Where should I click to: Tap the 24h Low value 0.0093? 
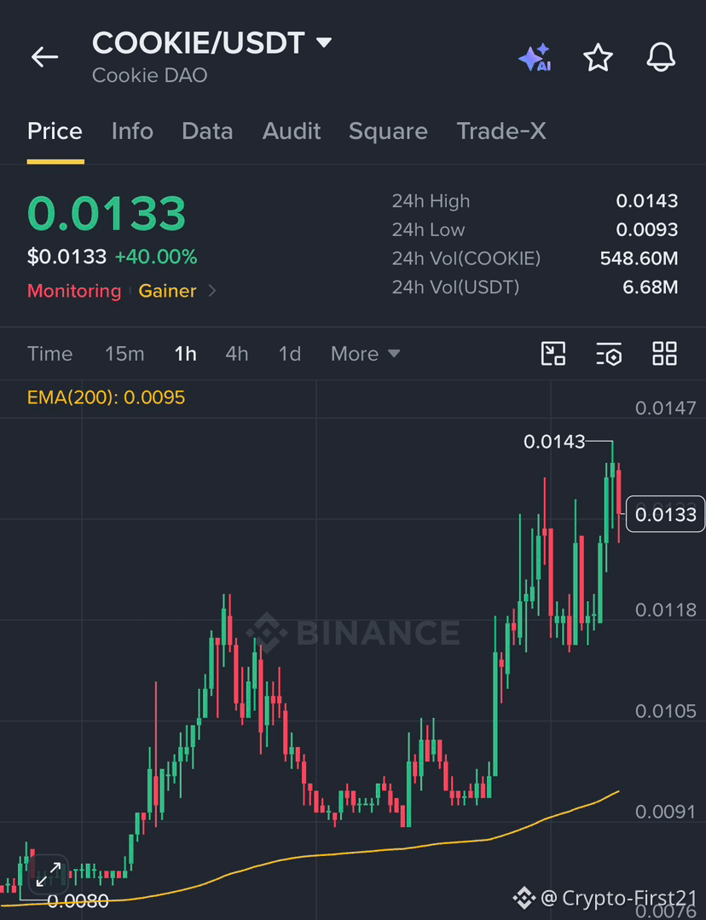pos(646,229)
